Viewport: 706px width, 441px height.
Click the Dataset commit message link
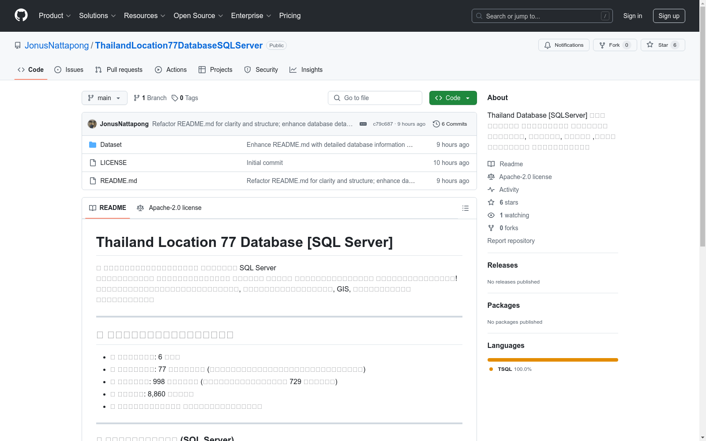coord(330,145)
